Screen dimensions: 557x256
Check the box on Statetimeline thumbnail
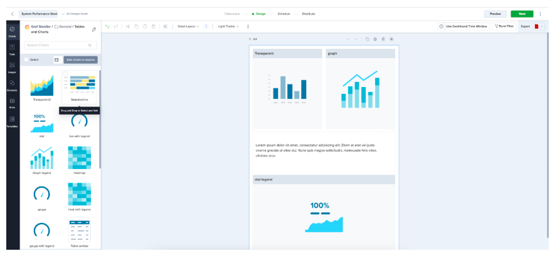(65, 73)
